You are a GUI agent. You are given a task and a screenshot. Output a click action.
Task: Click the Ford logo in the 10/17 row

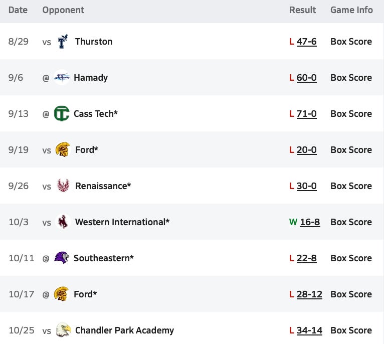[61, 294]
